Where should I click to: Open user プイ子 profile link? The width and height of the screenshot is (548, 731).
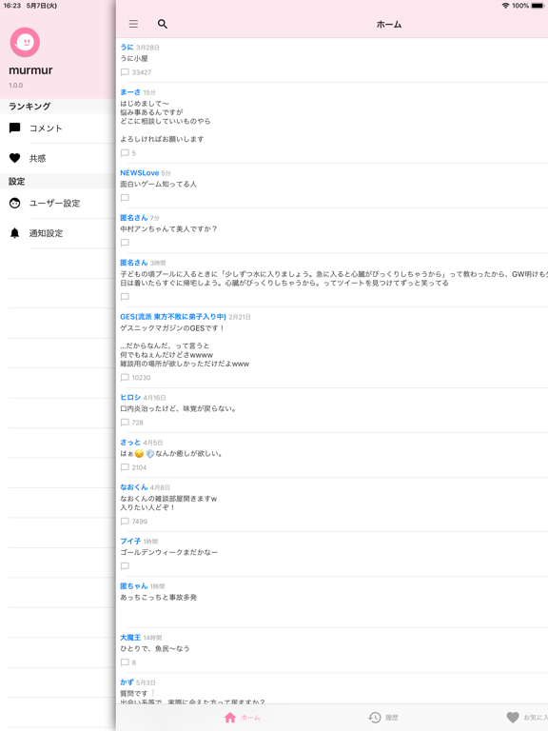(130, 541)
